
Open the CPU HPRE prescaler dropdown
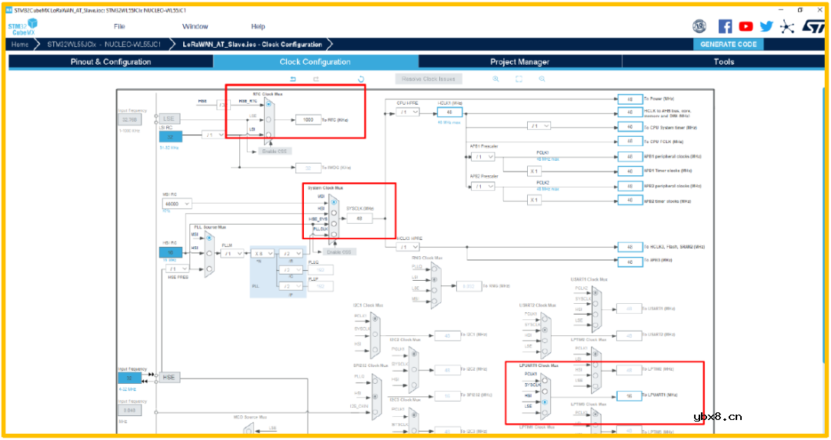click(409, 112)
